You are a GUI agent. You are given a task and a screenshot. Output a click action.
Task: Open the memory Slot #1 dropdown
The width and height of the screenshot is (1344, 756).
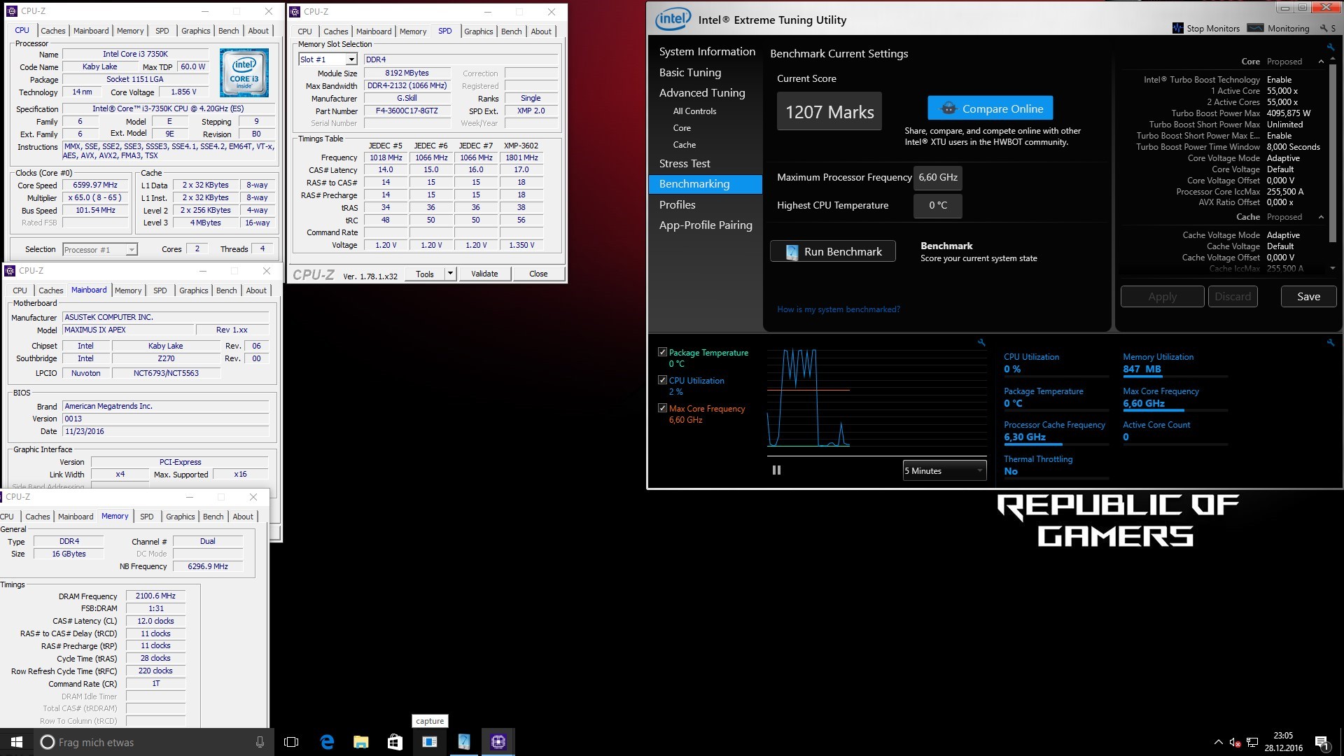click(351, 59)
